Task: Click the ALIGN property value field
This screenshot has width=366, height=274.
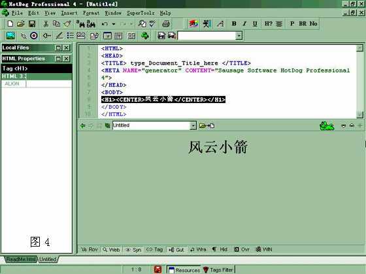Action: (x=49, y=84)
